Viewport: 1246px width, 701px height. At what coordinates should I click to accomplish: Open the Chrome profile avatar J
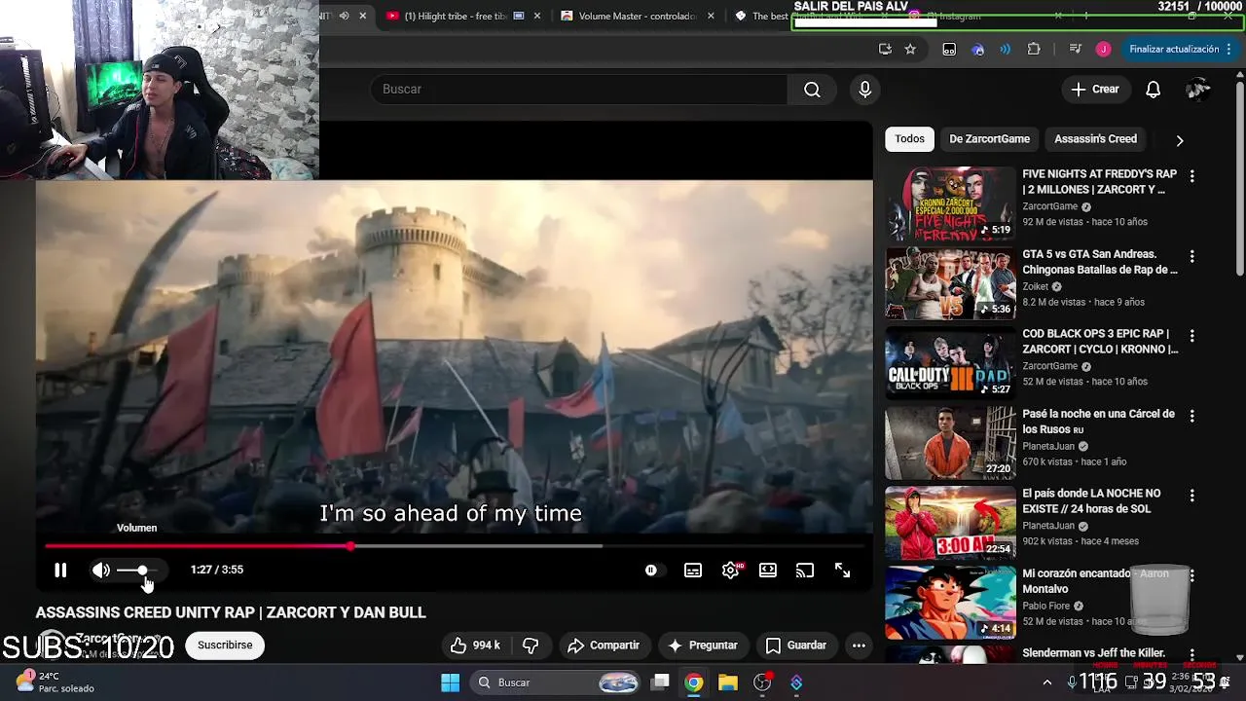1103,50
